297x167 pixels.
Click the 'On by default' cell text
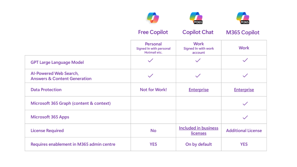(199, 144)
